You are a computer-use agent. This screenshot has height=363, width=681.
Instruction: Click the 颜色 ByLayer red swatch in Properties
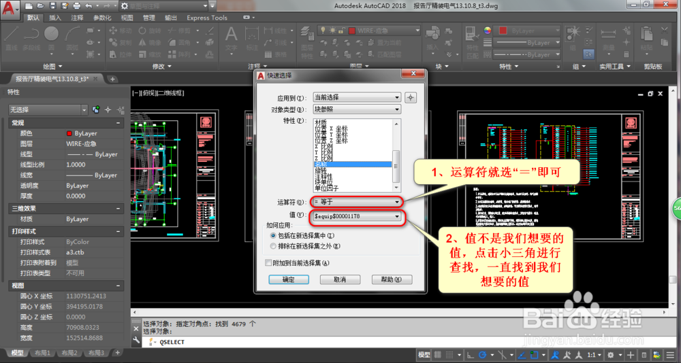coord(69,134)
